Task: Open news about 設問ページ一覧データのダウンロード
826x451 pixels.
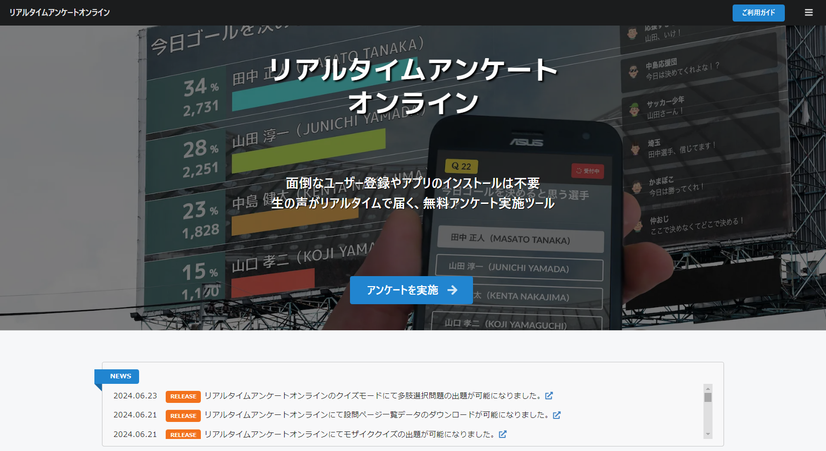Action: [377, 415]
